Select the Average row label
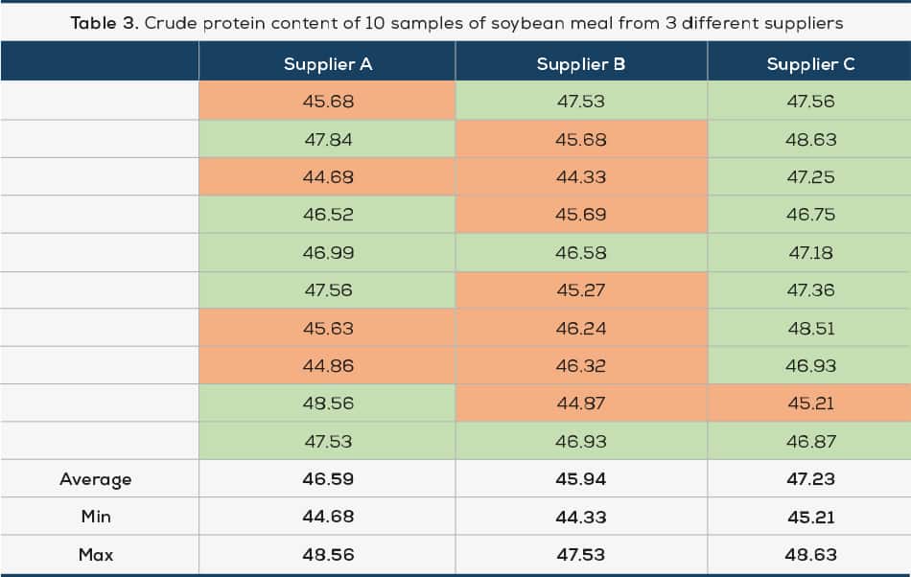 point(96,478)
